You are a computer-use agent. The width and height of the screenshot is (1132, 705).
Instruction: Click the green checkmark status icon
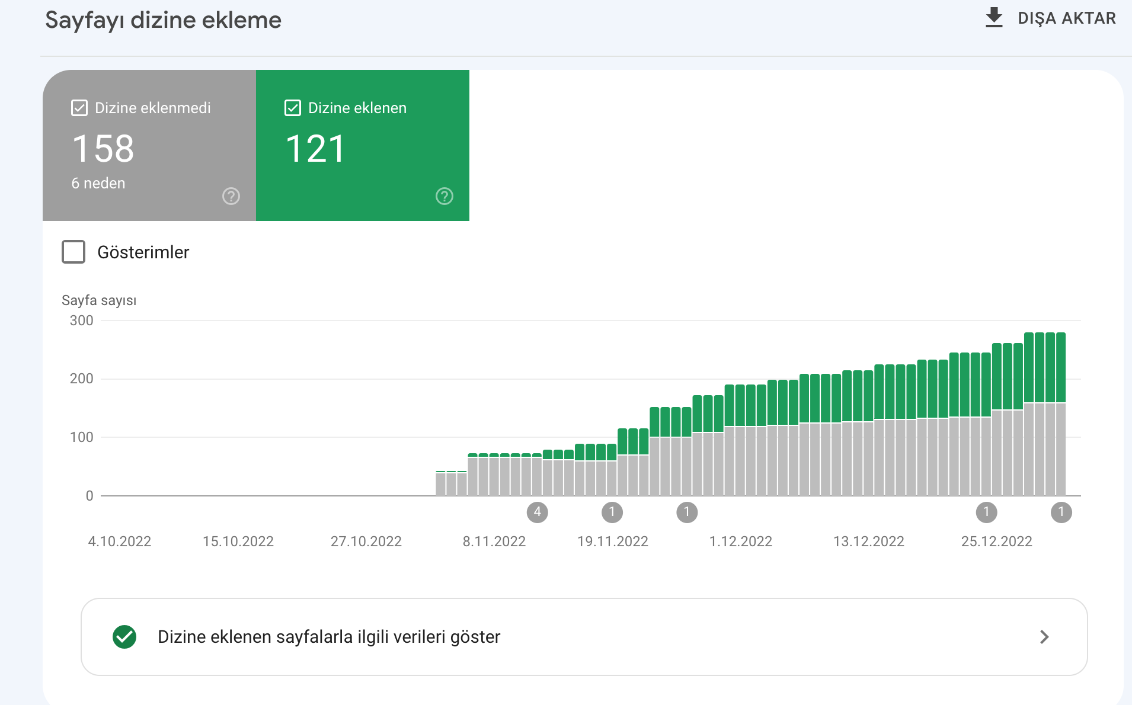[x=124, y=637]
